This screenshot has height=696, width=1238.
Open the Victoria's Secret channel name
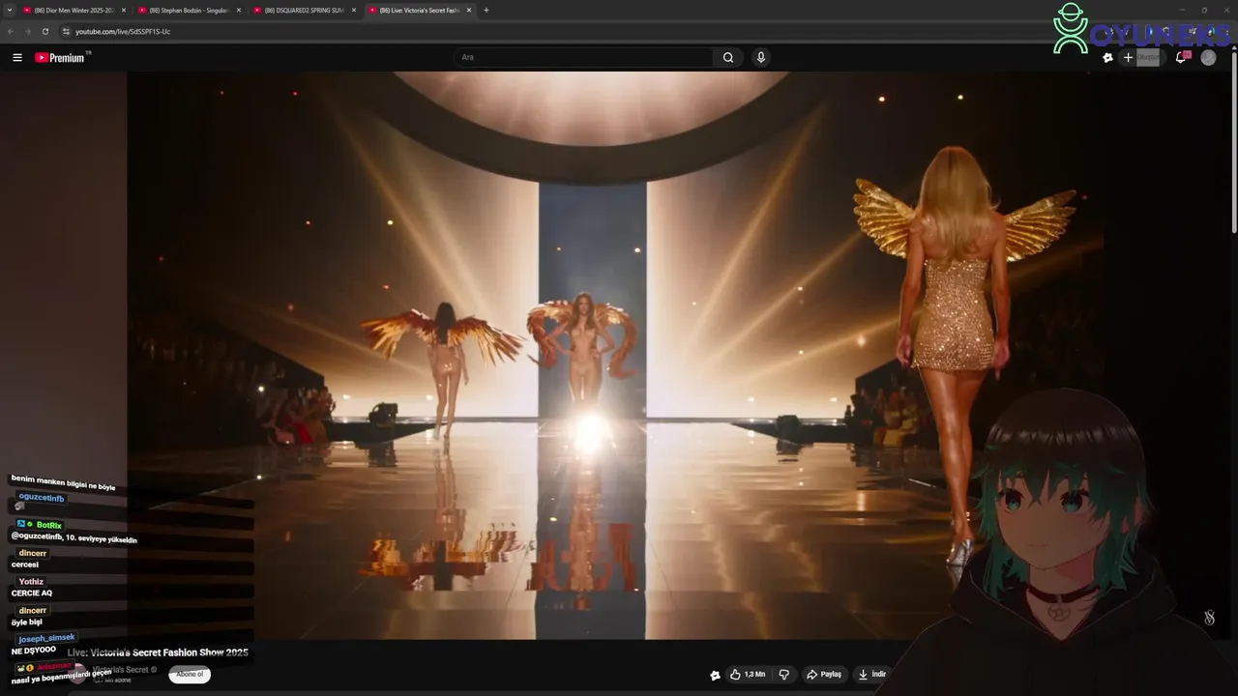click(121, 670)
